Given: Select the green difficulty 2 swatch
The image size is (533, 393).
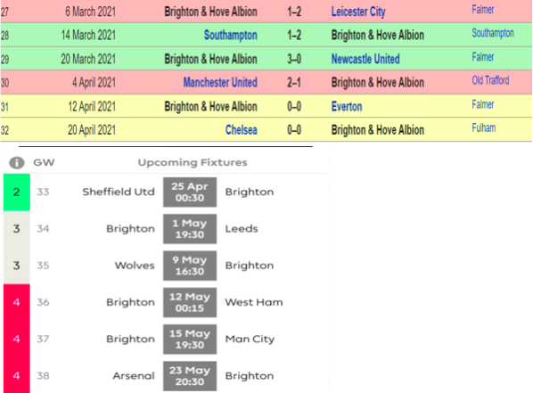Looking at the screenshot, I should tap(17, 192).
